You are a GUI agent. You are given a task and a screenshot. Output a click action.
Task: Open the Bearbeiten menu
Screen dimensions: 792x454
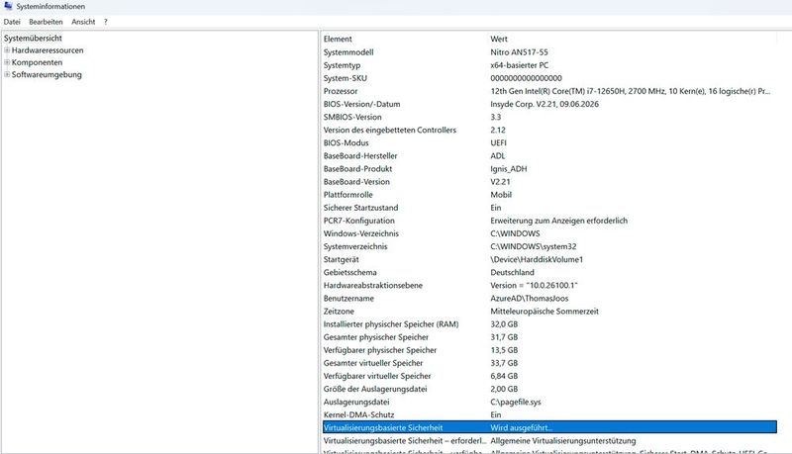46,22
